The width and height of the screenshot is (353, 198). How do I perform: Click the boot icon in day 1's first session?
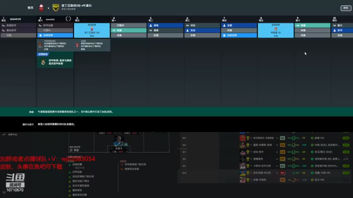pos(4,26)
